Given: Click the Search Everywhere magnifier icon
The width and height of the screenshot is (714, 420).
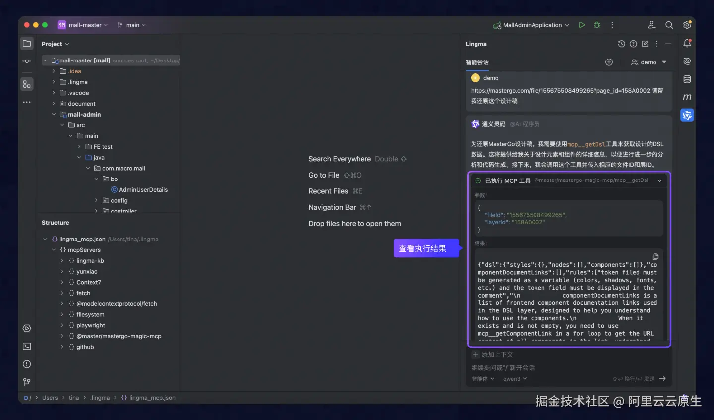Looking at the screenshot, I should click(669, 25).
